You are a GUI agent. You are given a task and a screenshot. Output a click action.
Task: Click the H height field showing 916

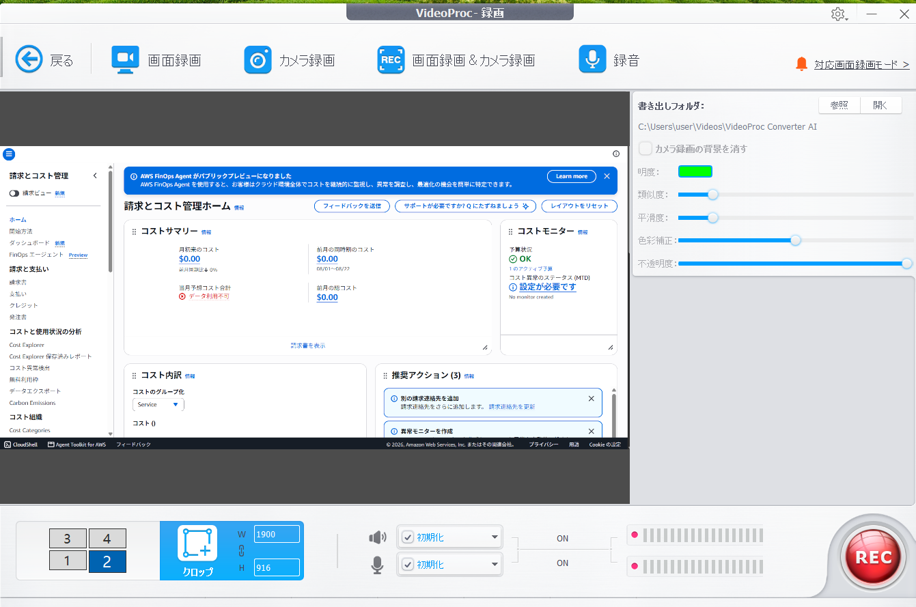pyautogui.click(x=277, y=567)
